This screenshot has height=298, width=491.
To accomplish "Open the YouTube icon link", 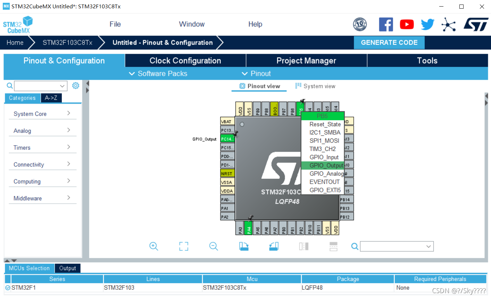I will (407, 25).
